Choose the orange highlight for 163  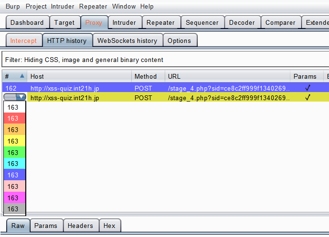pos(14,130)
